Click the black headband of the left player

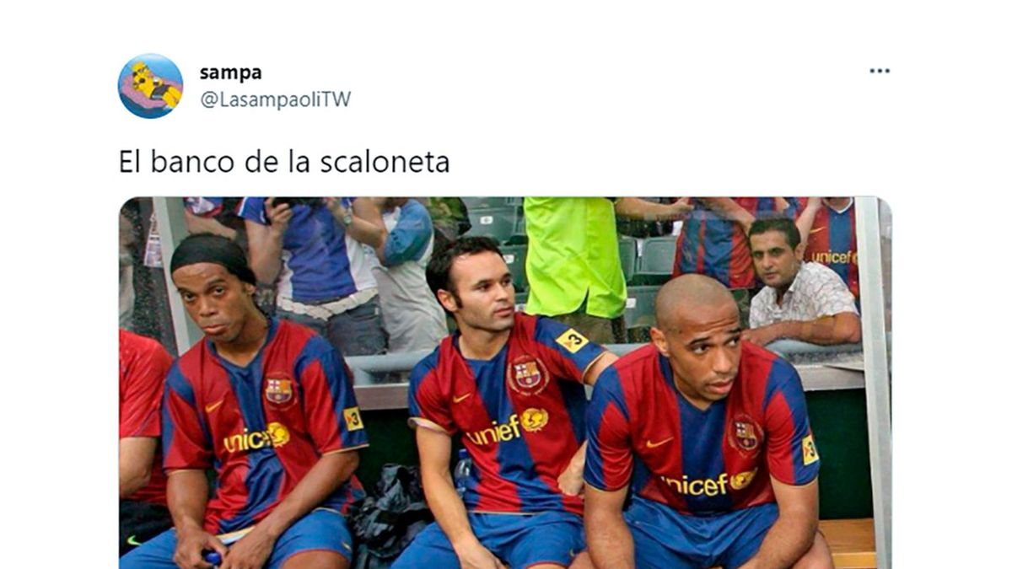[x=211, y=255]
